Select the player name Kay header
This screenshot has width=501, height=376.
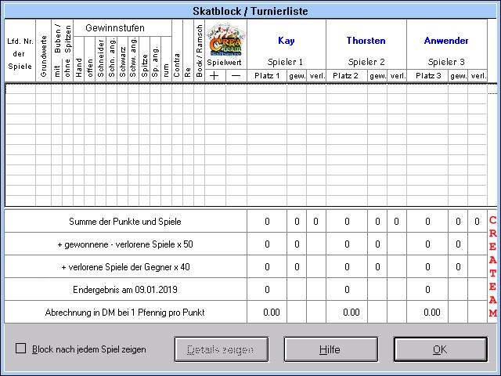point(287,41)
